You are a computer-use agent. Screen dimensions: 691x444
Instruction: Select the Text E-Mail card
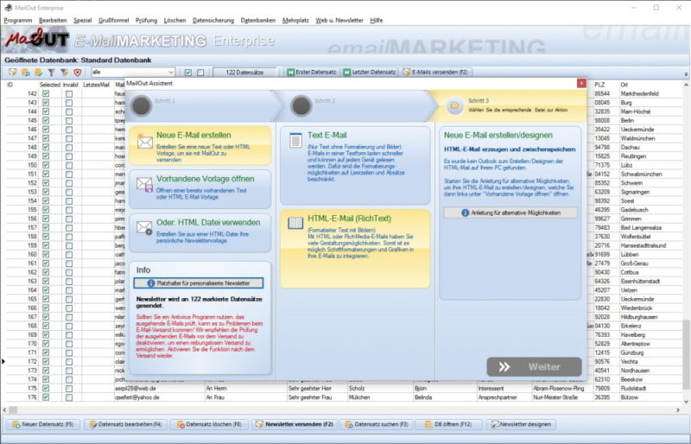click(355, 165)
